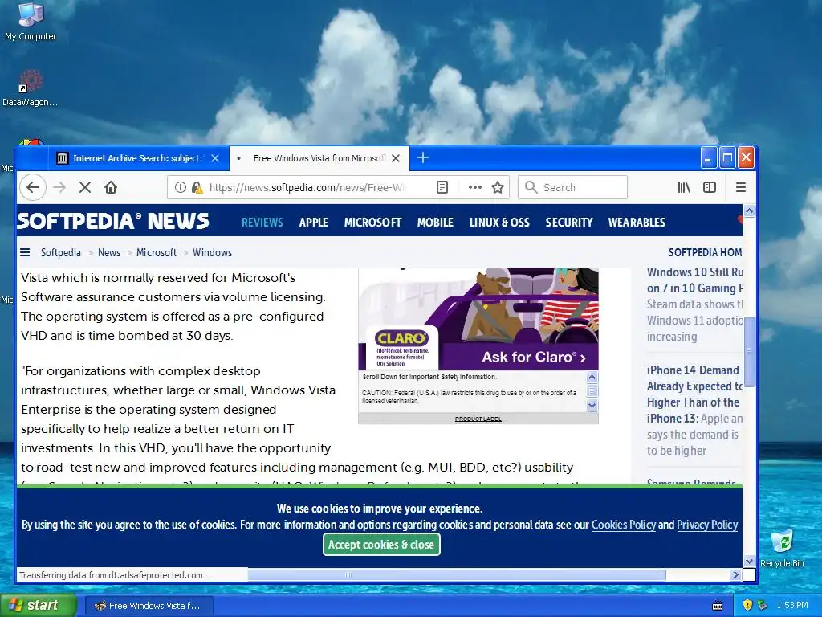Open a new tab with plus button
822x617 pixels.
coord(423,158)
